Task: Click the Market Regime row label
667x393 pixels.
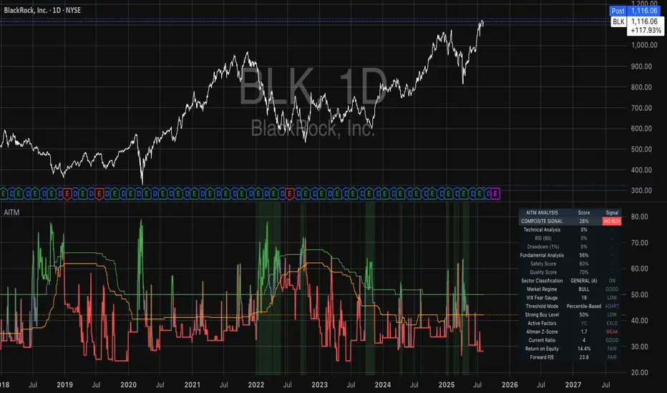Action: (x=542, y=289)
